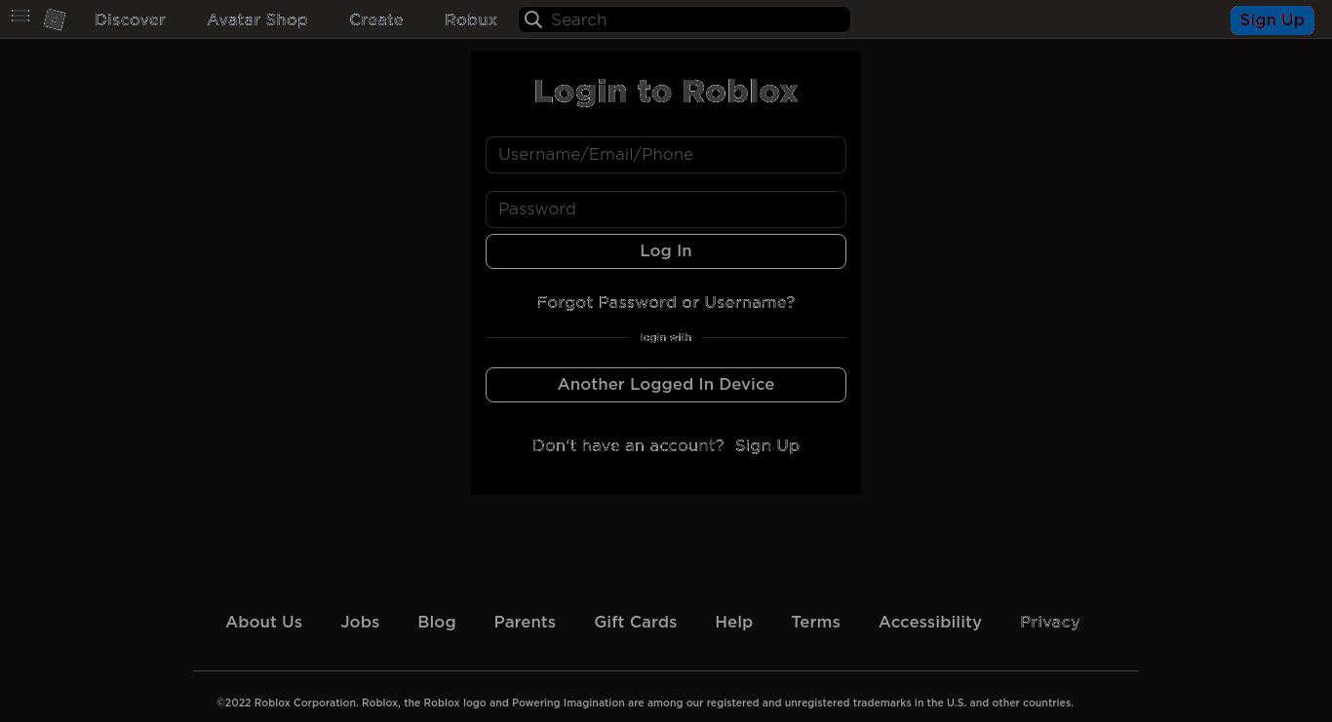Open the Terms footer link
This screenshot has width=1332, height=722.
(816, 622)
